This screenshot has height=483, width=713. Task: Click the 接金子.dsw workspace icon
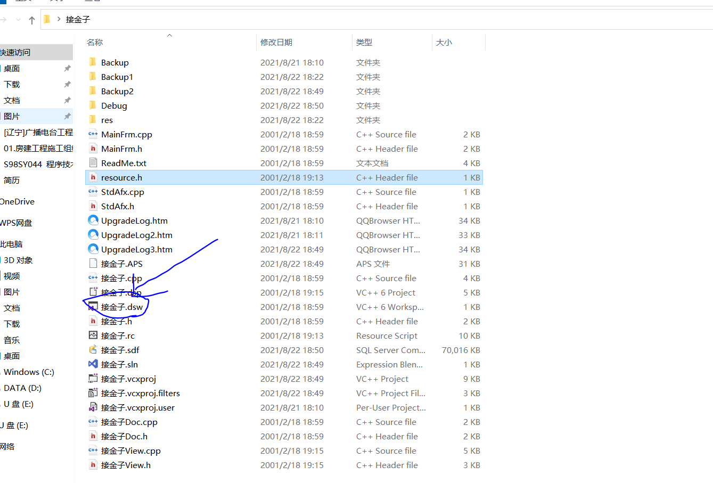click(x=93, y=307)
